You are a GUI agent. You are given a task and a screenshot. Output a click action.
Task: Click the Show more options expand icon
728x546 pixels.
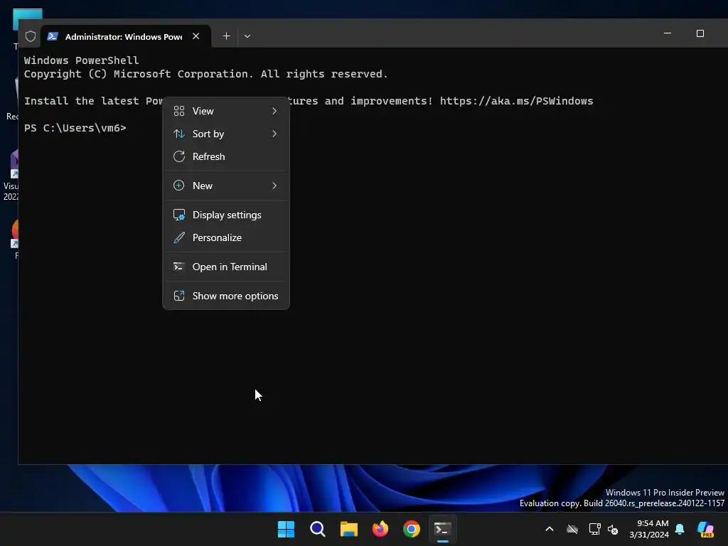pos(178,296)
